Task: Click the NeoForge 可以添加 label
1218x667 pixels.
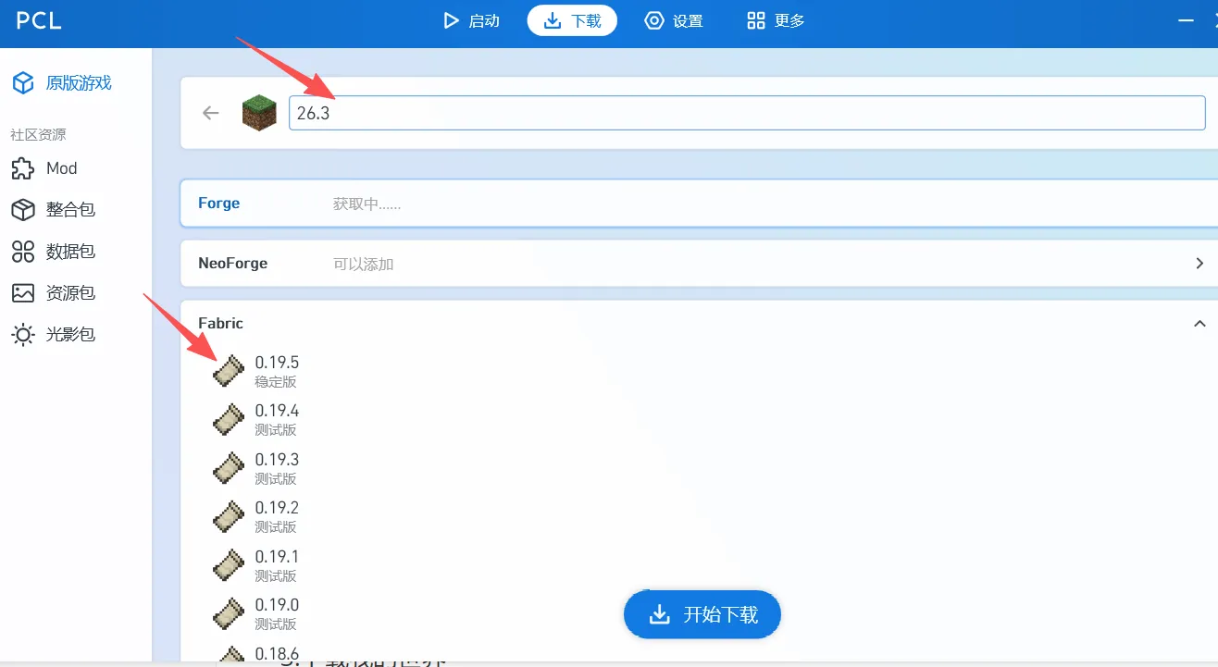Action: point(364,265)
